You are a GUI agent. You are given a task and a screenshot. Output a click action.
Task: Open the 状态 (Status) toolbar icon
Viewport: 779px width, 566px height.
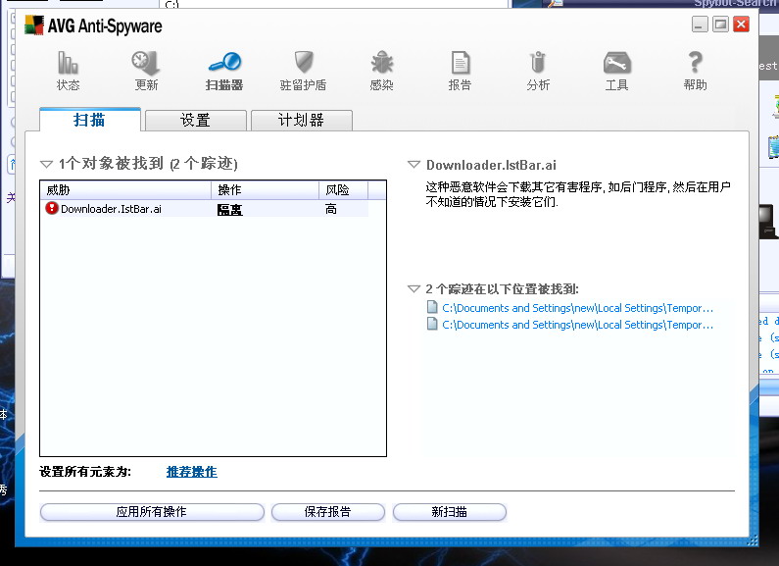[x=68, y=63]
